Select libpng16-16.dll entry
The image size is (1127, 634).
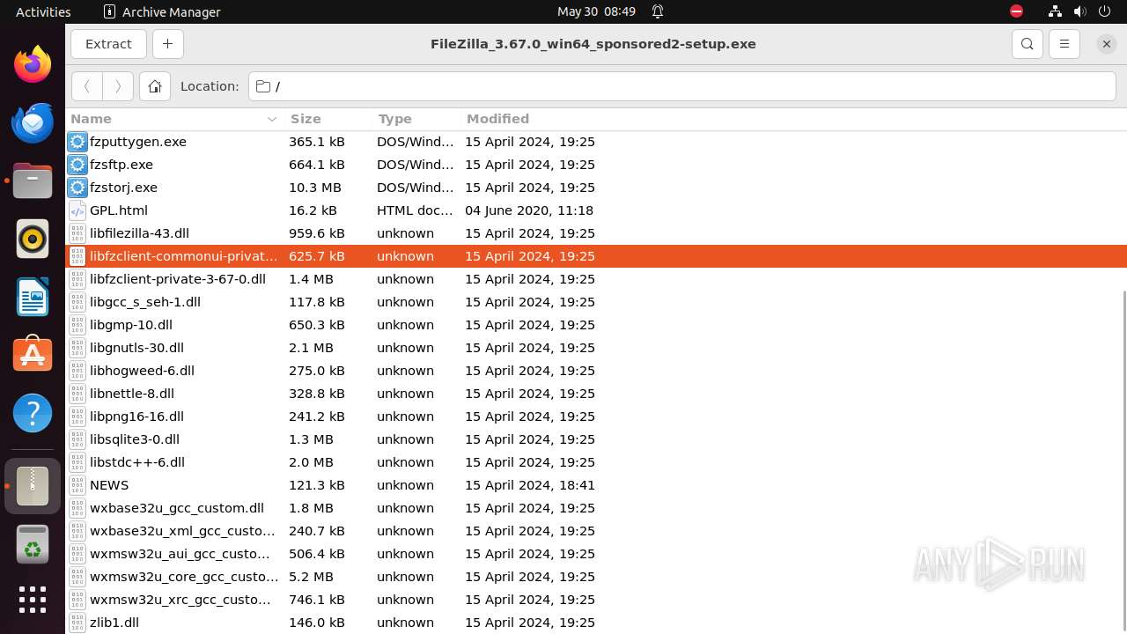pyautogui.click(x=596, y=417)
